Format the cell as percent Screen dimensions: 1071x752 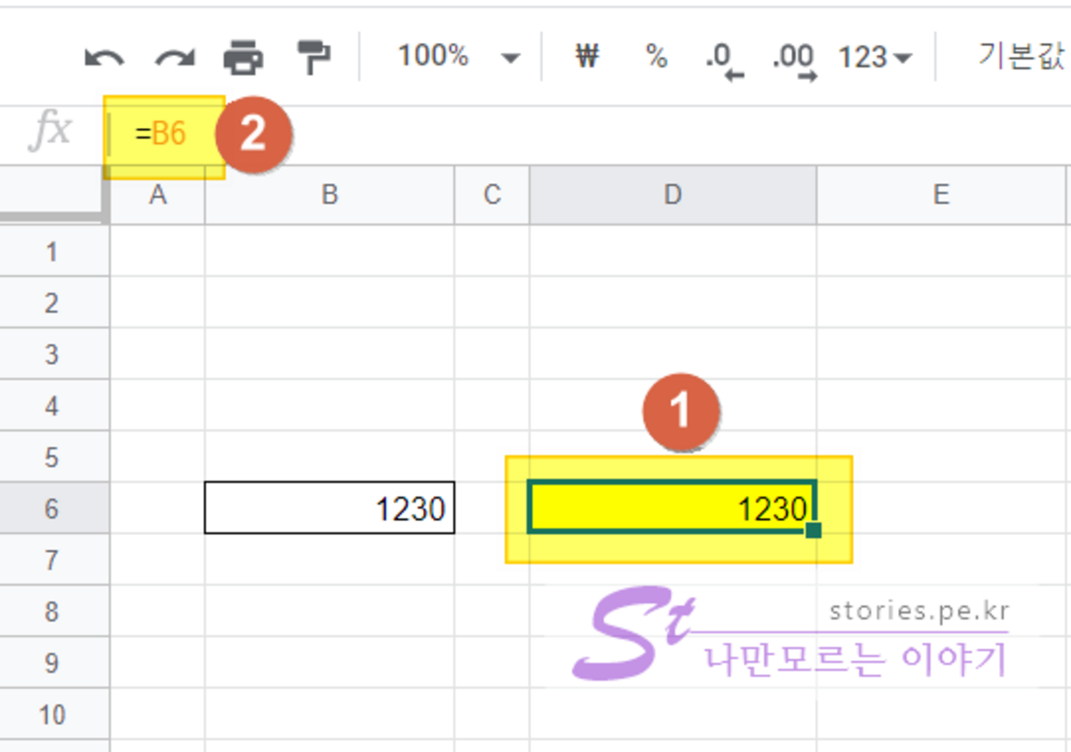pos(656,57)
